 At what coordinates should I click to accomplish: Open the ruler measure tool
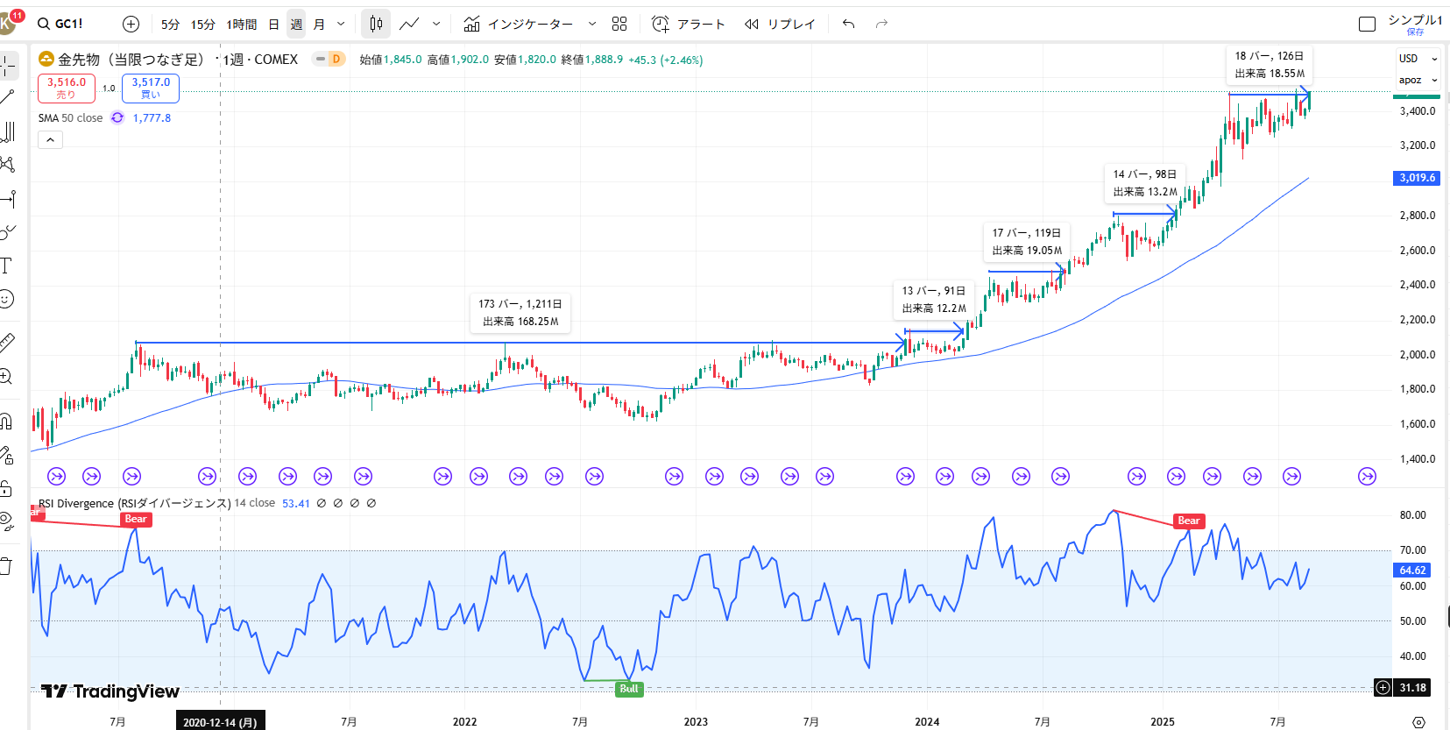(7, 342)
